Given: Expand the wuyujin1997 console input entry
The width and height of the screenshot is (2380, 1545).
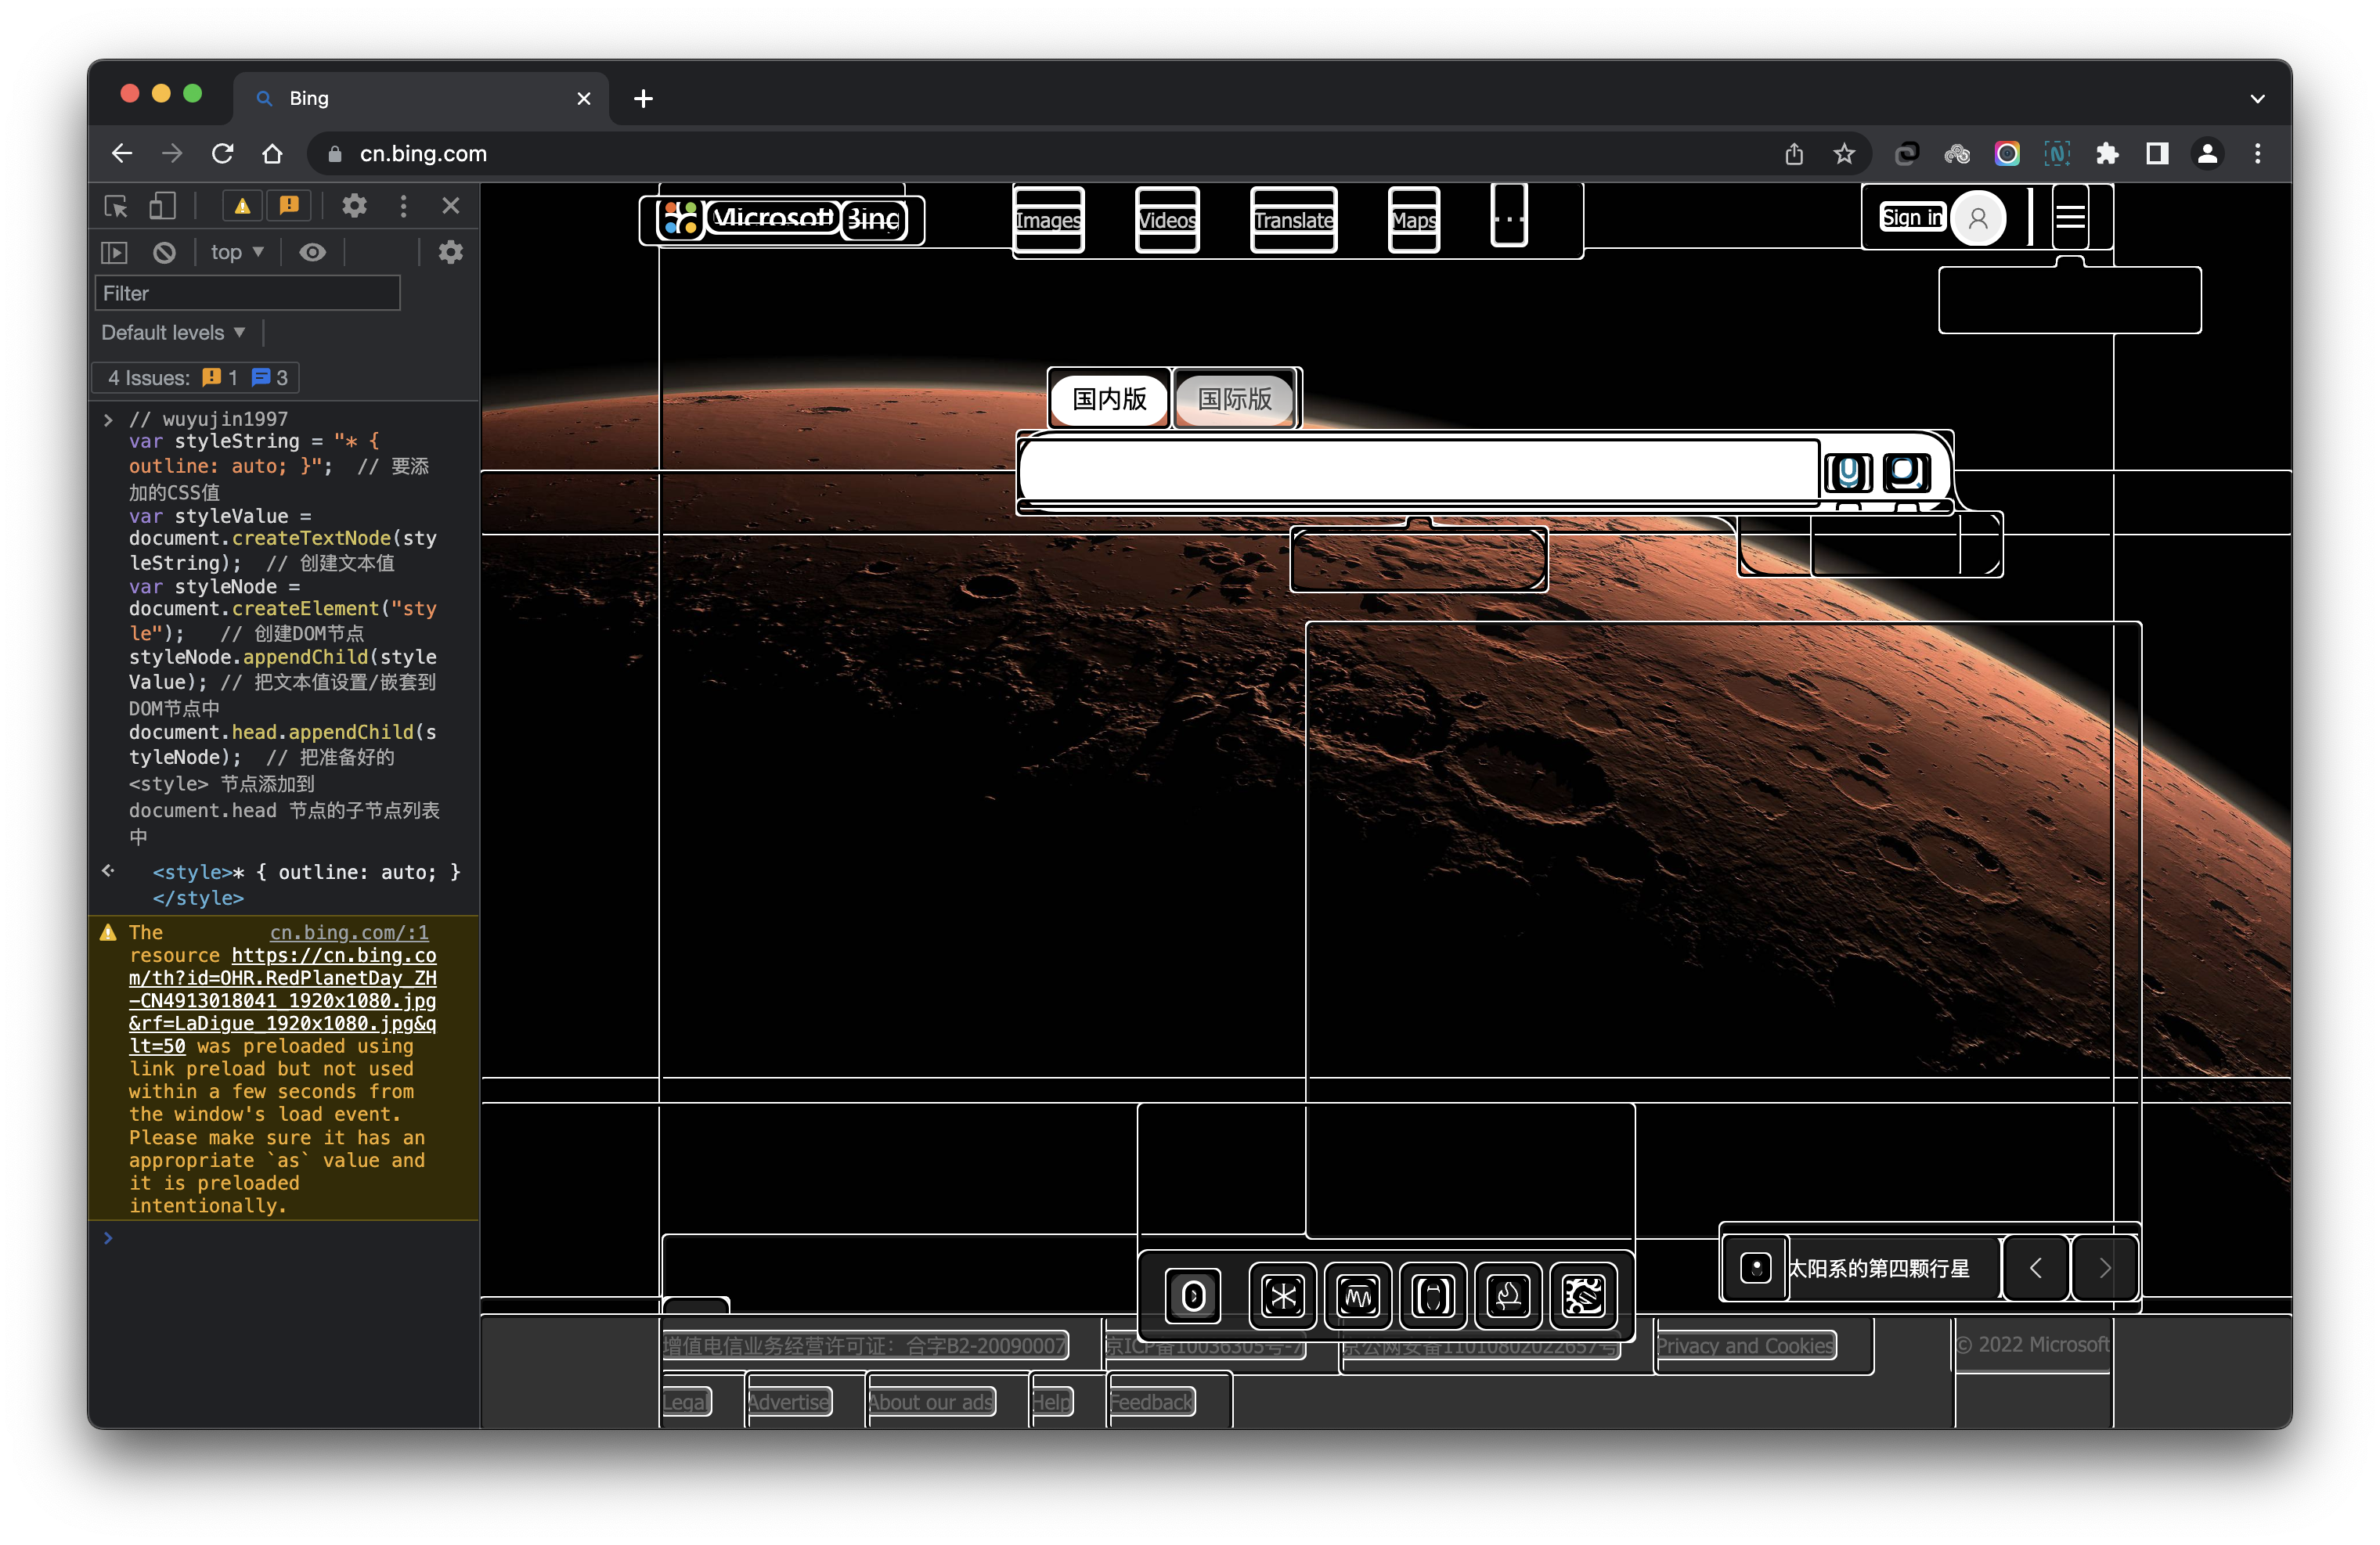Looking at the screenshot, I should coord(108,420).
